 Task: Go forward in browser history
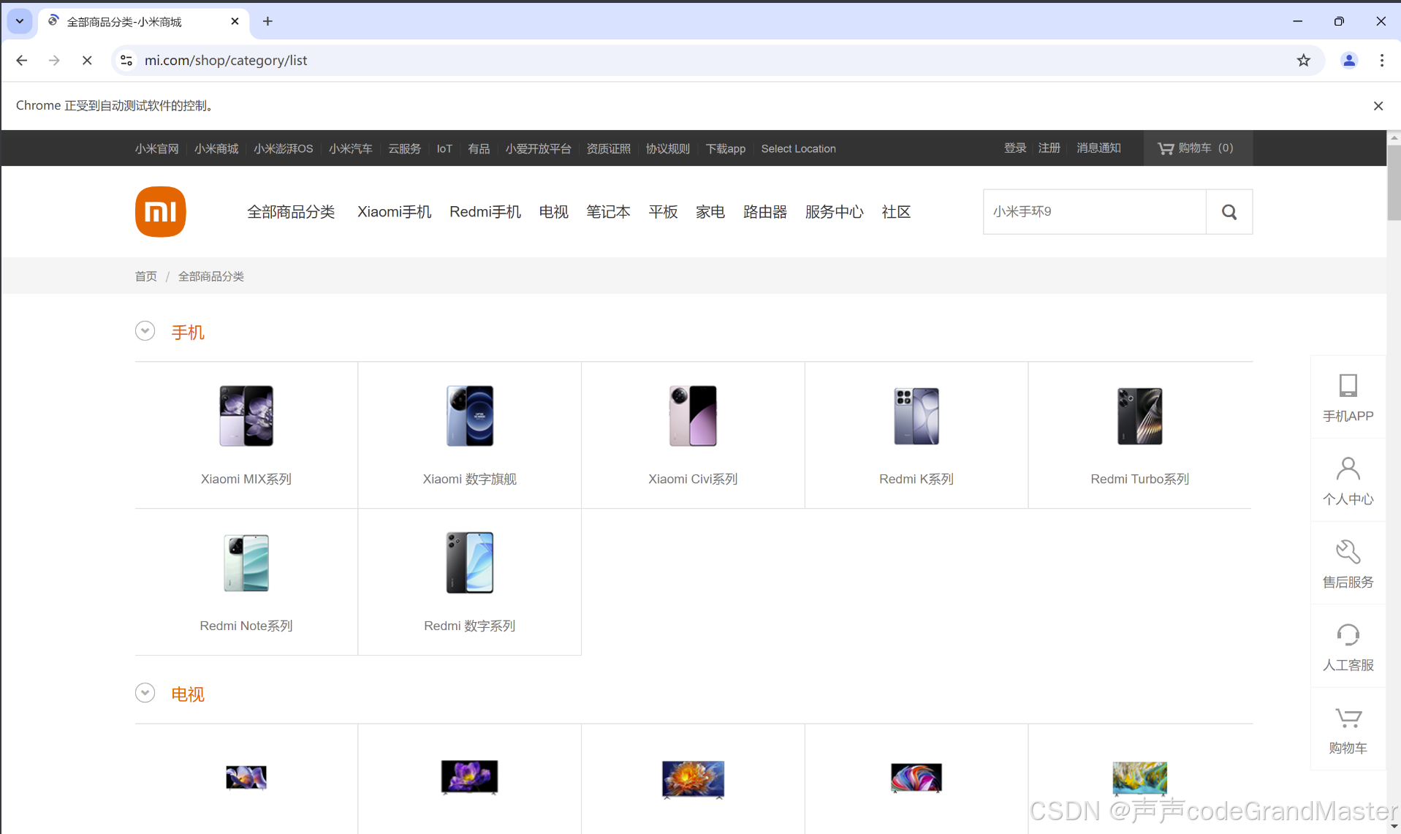(x=54, y=61)
